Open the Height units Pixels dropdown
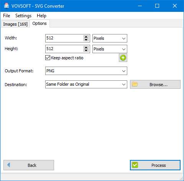This screenshot has width=184, height=181. click(110, 49)
